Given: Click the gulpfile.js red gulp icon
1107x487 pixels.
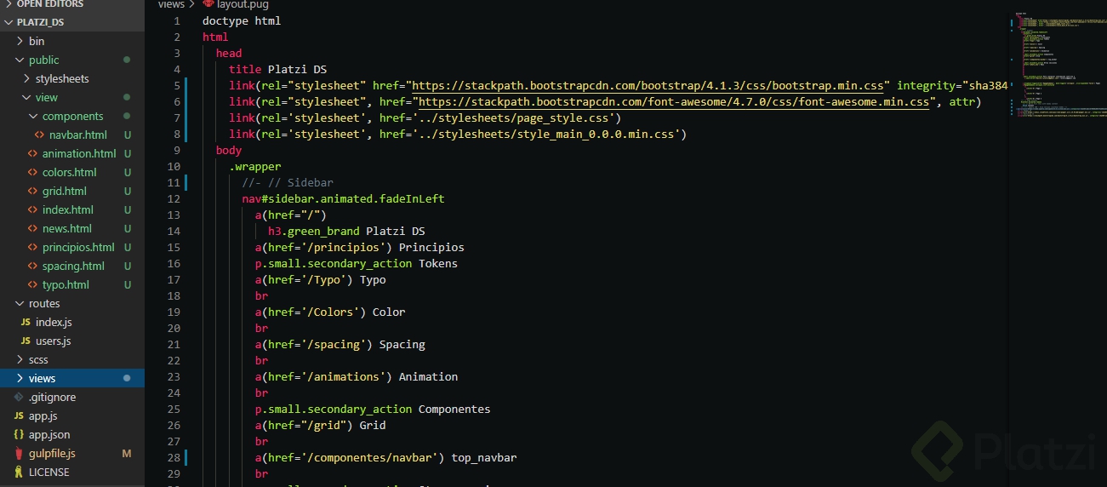Looking at the screenshot, I should (x=19, y=454).
